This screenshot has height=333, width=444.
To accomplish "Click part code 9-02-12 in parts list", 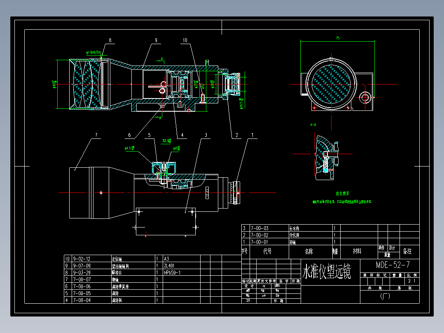I will (82, 259).
